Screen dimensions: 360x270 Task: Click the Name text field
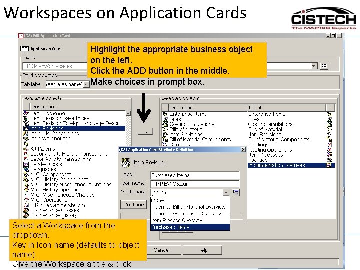(55, 66)
